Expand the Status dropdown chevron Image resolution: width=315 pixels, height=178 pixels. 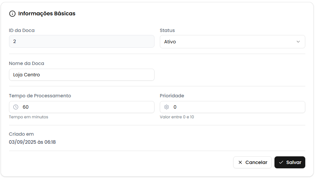click(298, 42)
